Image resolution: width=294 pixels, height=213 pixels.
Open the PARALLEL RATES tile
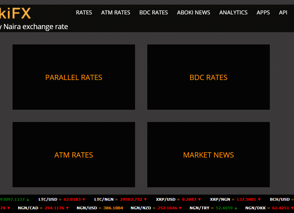coord(73,77)
